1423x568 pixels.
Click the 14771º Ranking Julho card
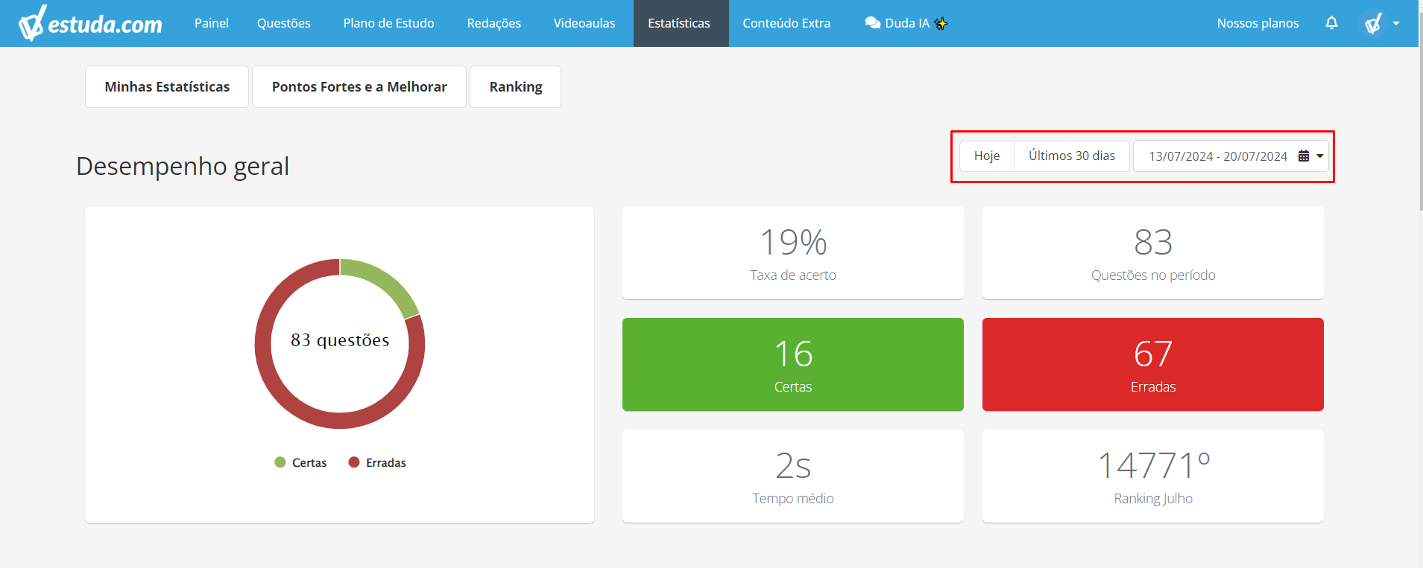coord(1153,476)
